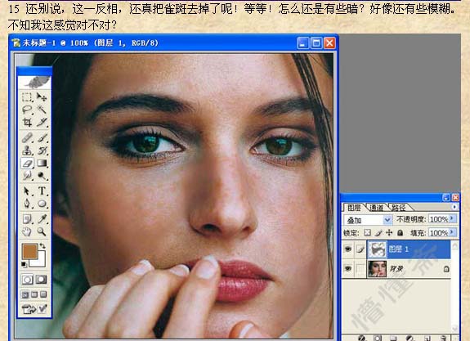Toggle lock image pixels brush icon
This screenshot has height=341, width=470.
click(x=378, y=232)
